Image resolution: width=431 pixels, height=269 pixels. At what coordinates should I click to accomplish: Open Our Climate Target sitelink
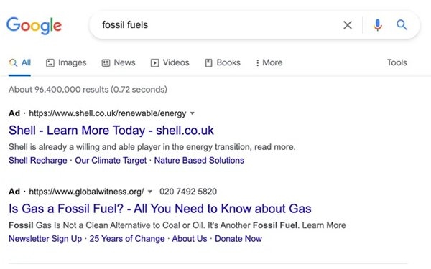coord(111,160)
